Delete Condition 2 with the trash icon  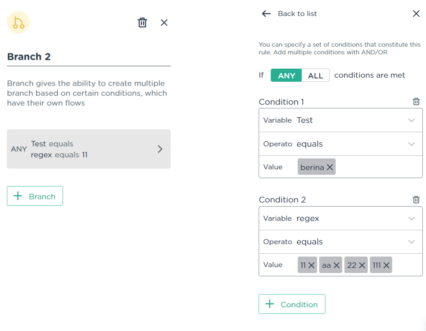[x=416, y=200]
